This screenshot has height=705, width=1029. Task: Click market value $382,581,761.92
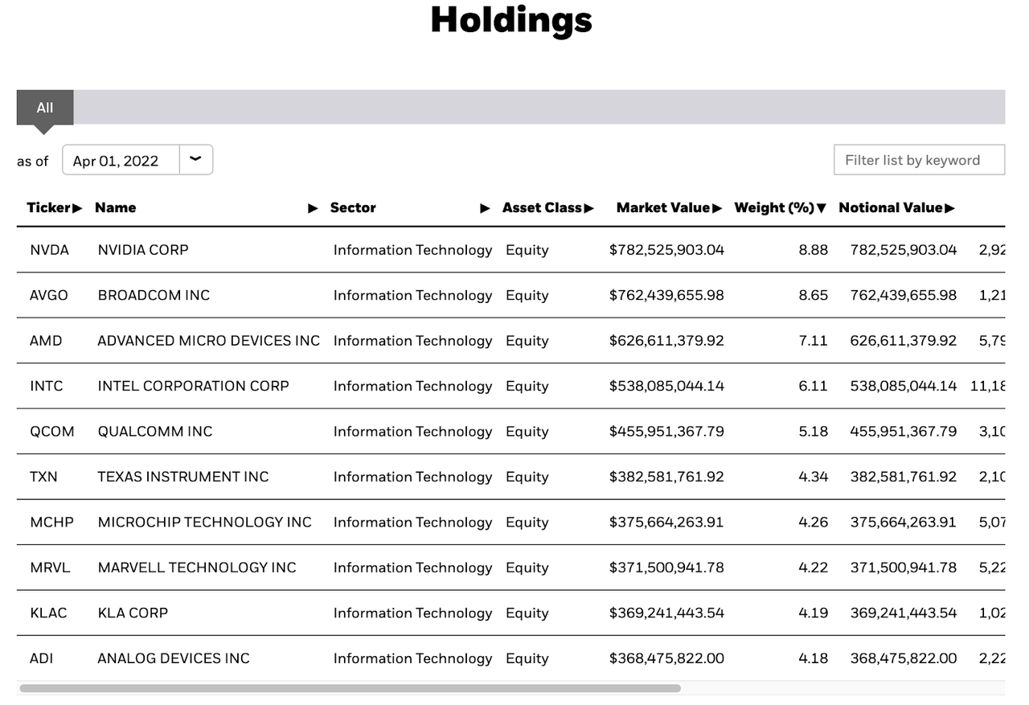pyautogui.click(x=666, y=477)
